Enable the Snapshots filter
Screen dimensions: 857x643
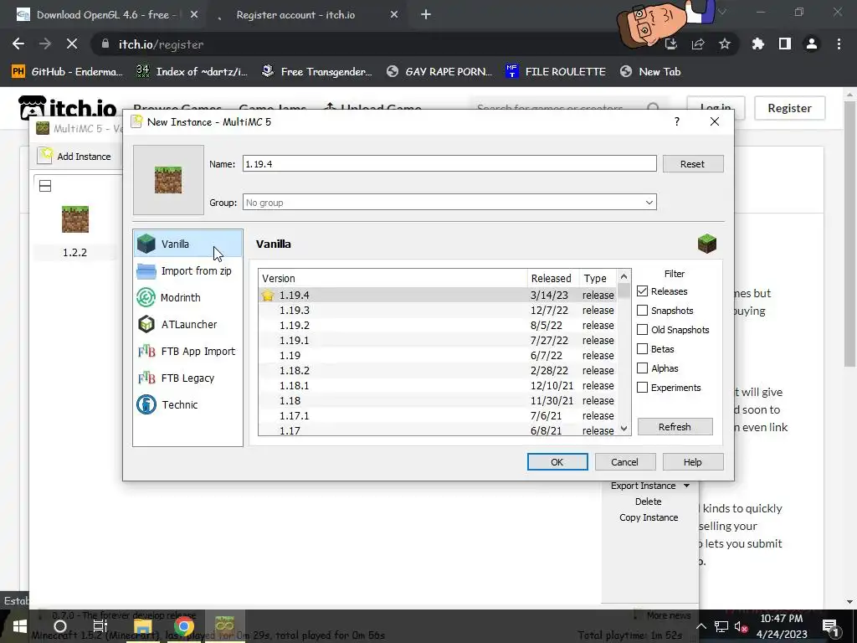coord(642,311)
